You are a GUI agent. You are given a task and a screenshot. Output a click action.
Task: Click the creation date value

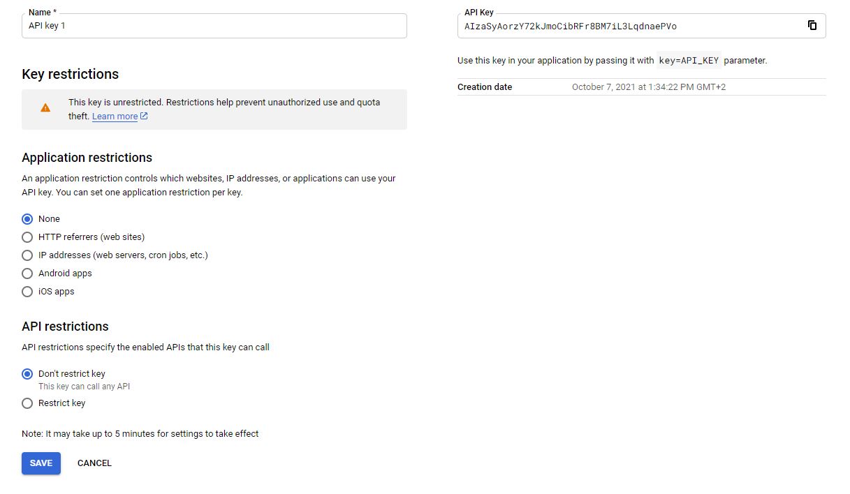648,87
